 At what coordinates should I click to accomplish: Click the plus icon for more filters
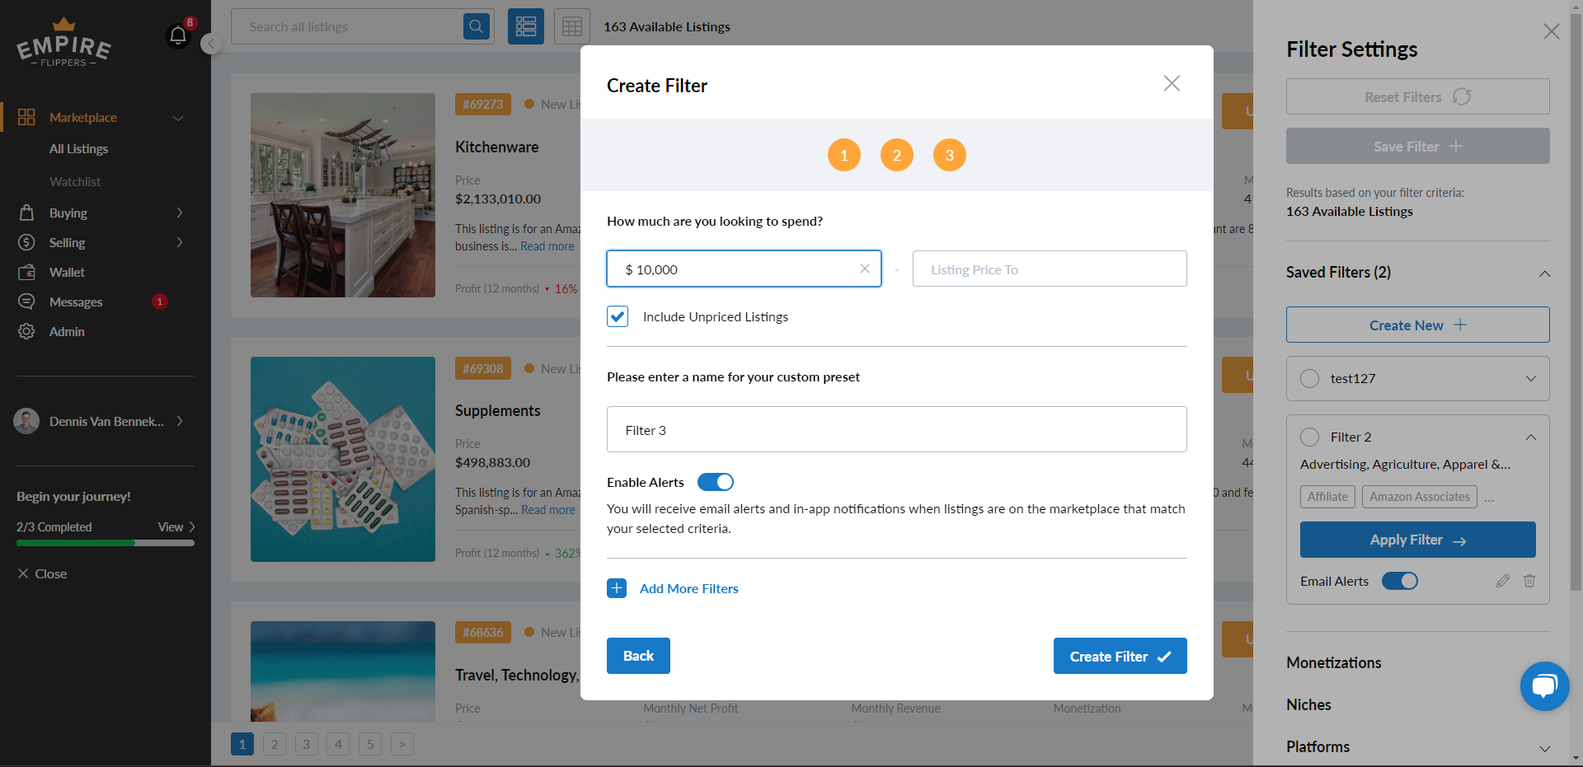[x=617, y=588]
